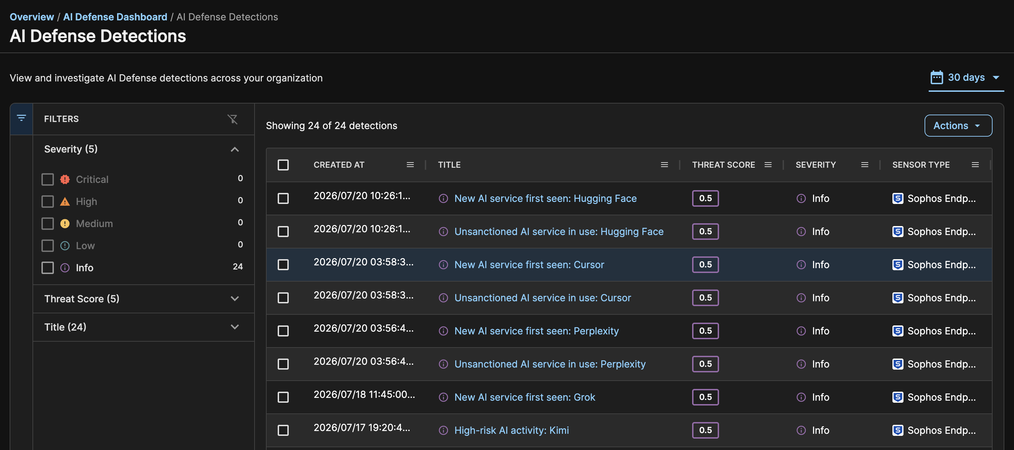Click threat score 0.5 badge in Grok row
Image resolution: width=1014 pixels, height=450 pixels.
point(705,397)
